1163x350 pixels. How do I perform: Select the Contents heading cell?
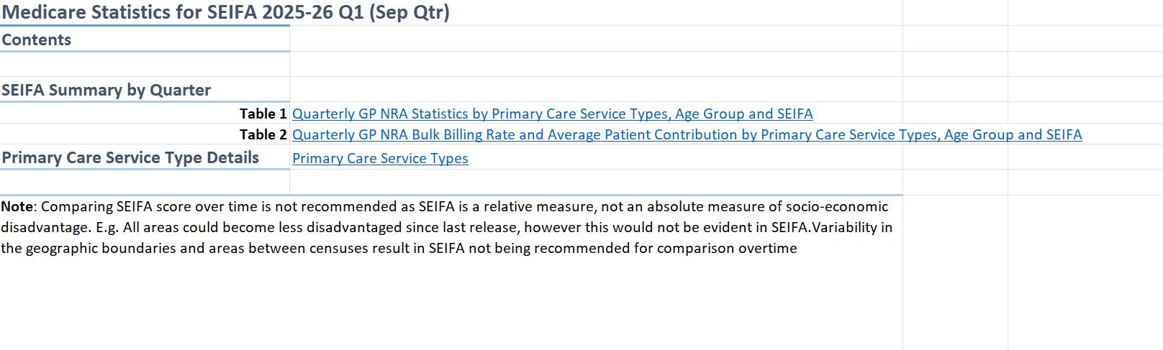[37, 40]
